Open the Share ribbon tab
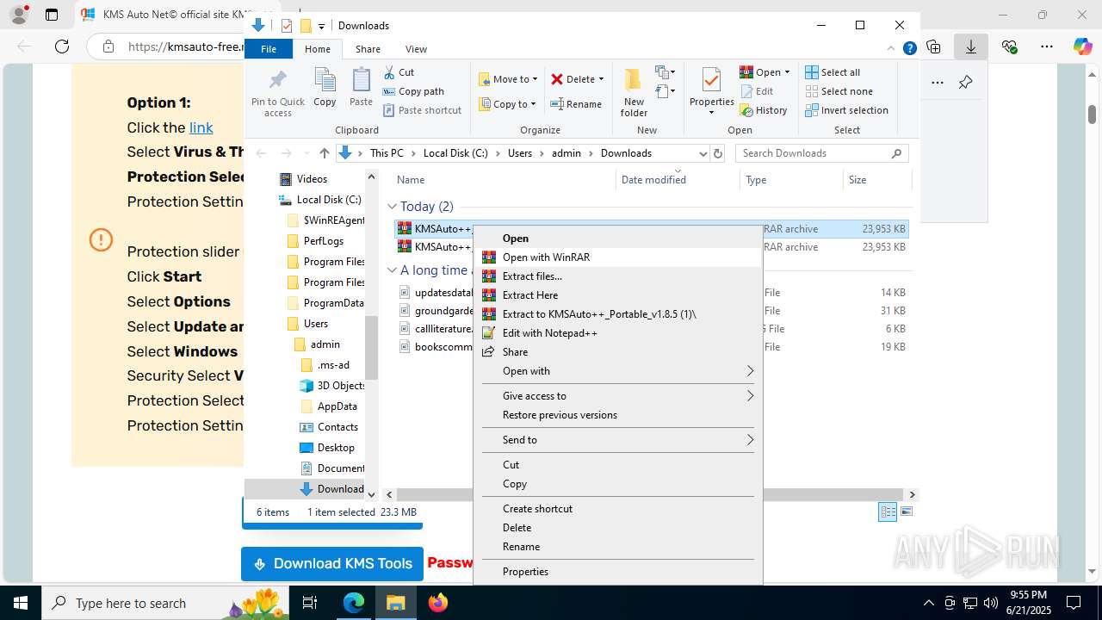 click(368, 49)
